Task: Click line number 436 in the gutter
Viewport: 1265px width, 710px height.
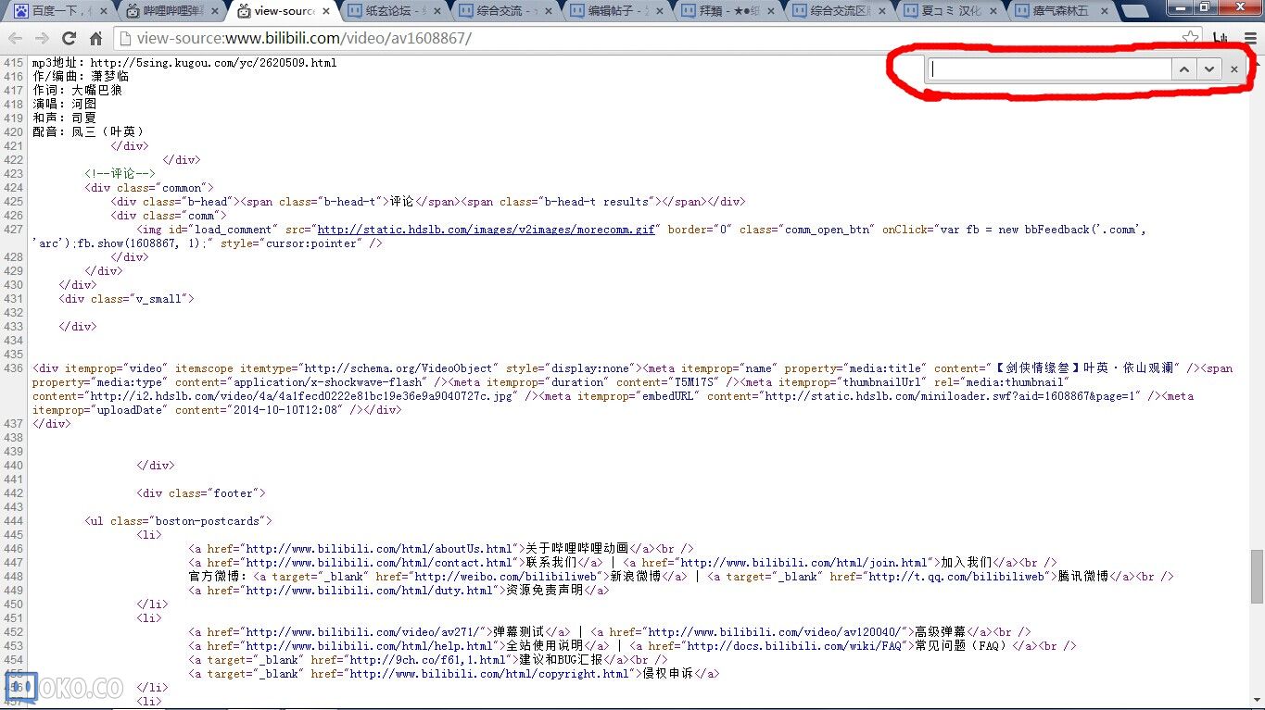Action: [13, 368]
